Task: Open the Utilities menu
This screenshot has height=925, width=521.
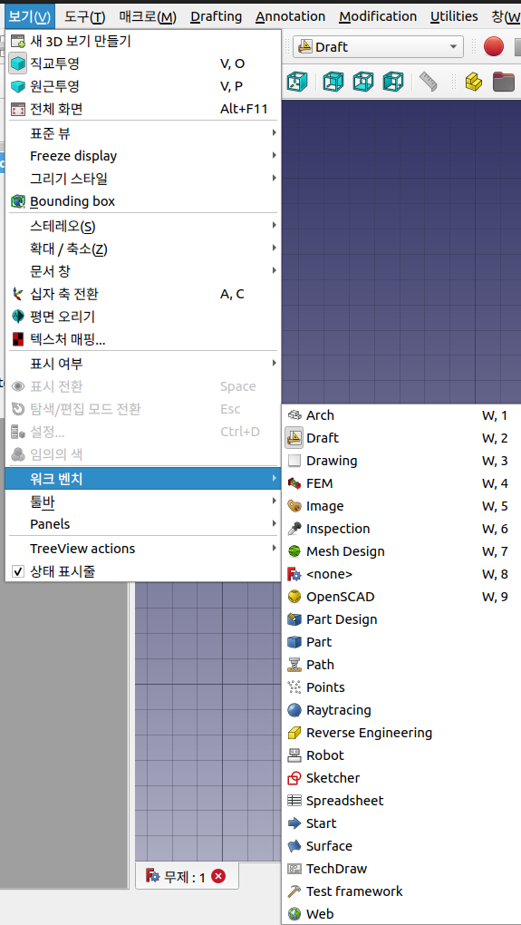Action: (x=454, y=16)
